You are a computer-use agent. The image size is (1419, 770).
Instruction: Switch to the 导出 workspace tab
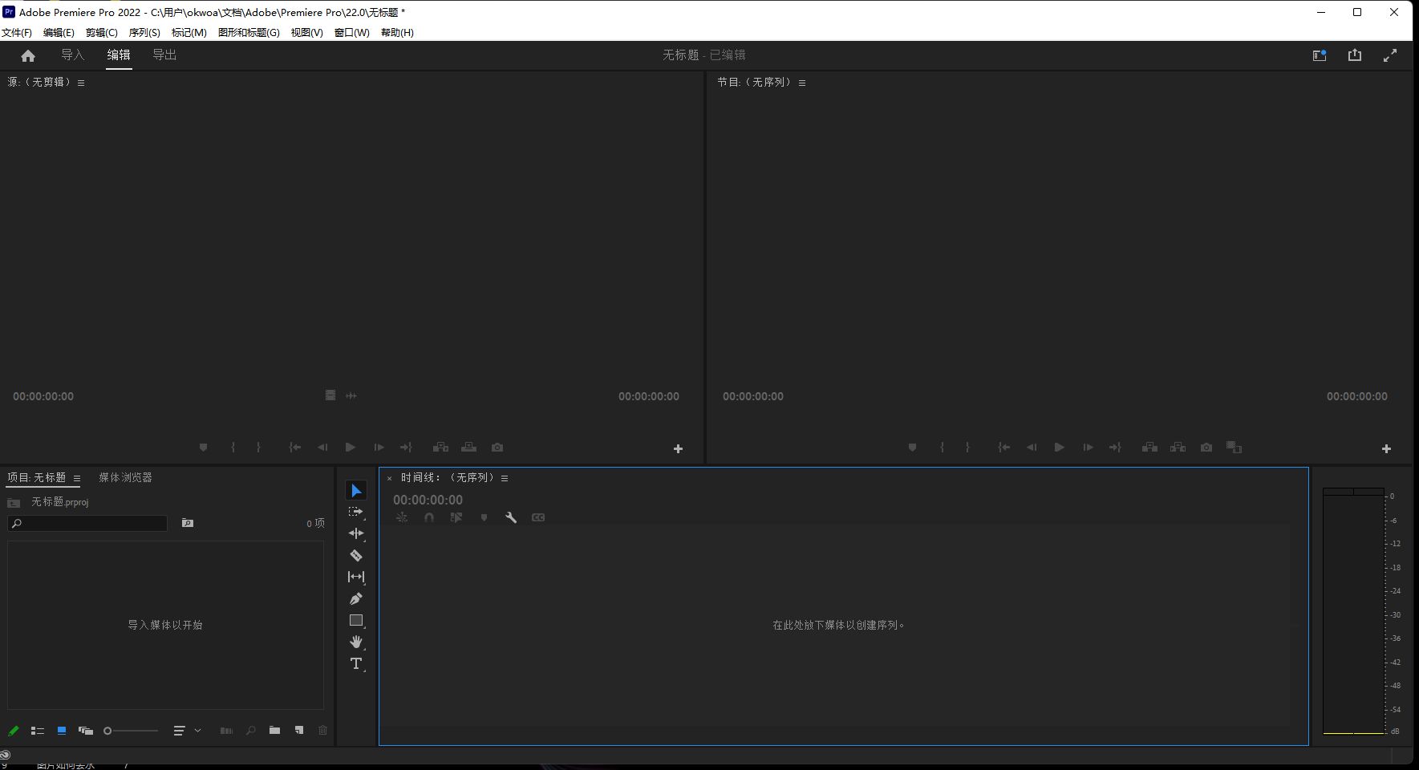pos(164,55)
